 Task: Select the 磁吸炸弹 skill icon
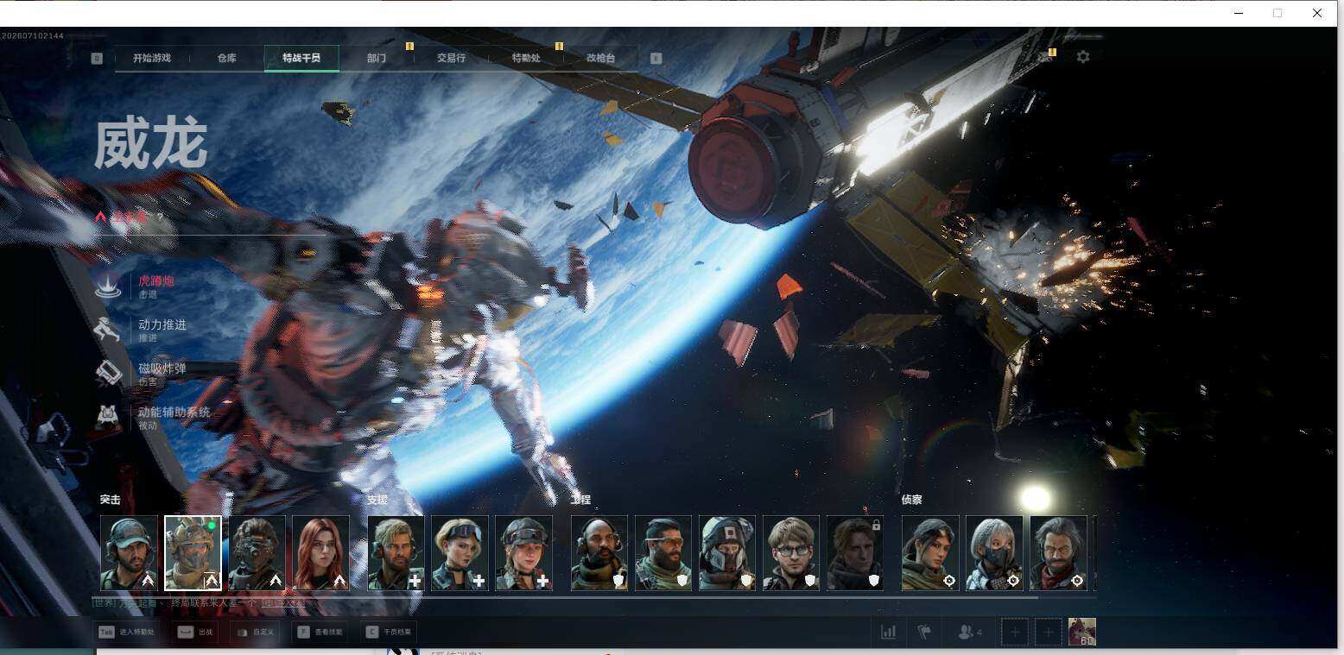(x=108, y=373)
